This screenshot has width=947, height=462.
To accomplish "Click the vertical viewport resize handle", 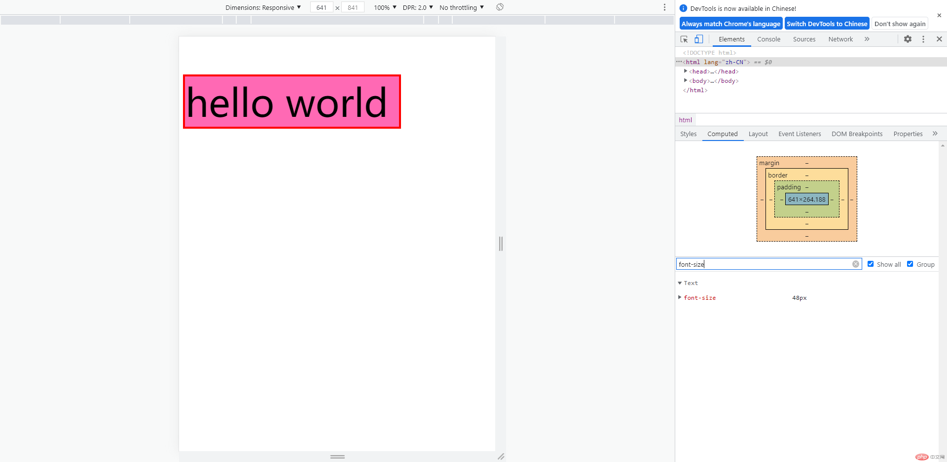I will (x=501, y=244).
